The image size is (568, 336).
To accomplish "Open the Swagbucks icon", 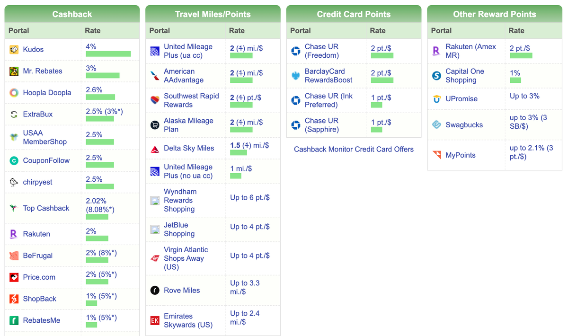I will point(436,124).
